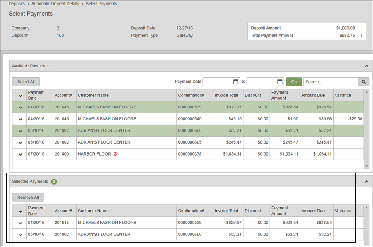Click the Go button to filter payments
The height and width of the screenshot is (247, 373).
pyautogui.click(x=293, y=82)
